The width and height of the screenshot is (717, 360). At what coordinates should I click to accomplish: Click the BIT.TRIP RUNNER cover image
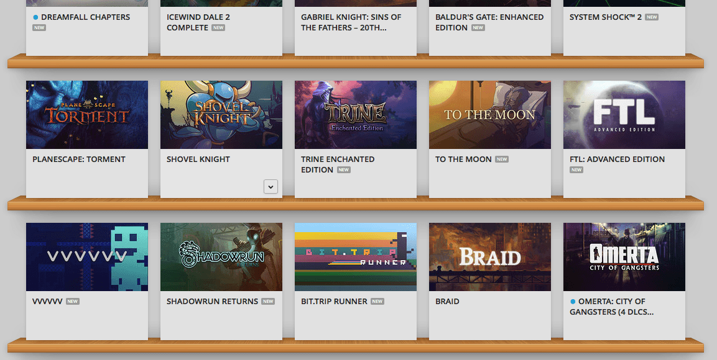(x=356, y=257)
